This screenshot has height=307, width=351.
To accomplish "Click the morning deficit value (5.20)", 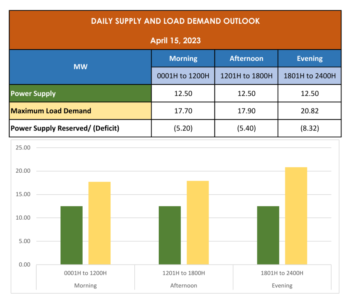I will pos(183,128).
